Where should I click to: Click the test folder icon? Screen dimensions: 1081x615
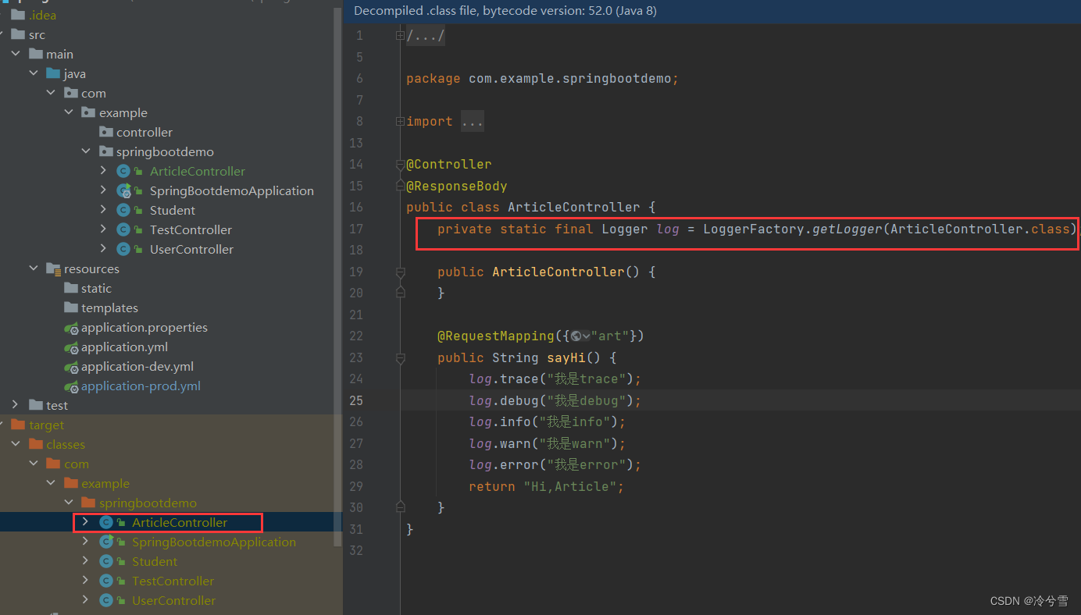pos(35,405)
